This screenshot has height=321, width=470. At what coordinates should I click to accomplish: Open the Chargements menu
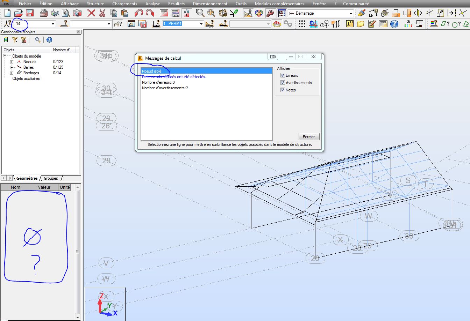coord(124,4)
